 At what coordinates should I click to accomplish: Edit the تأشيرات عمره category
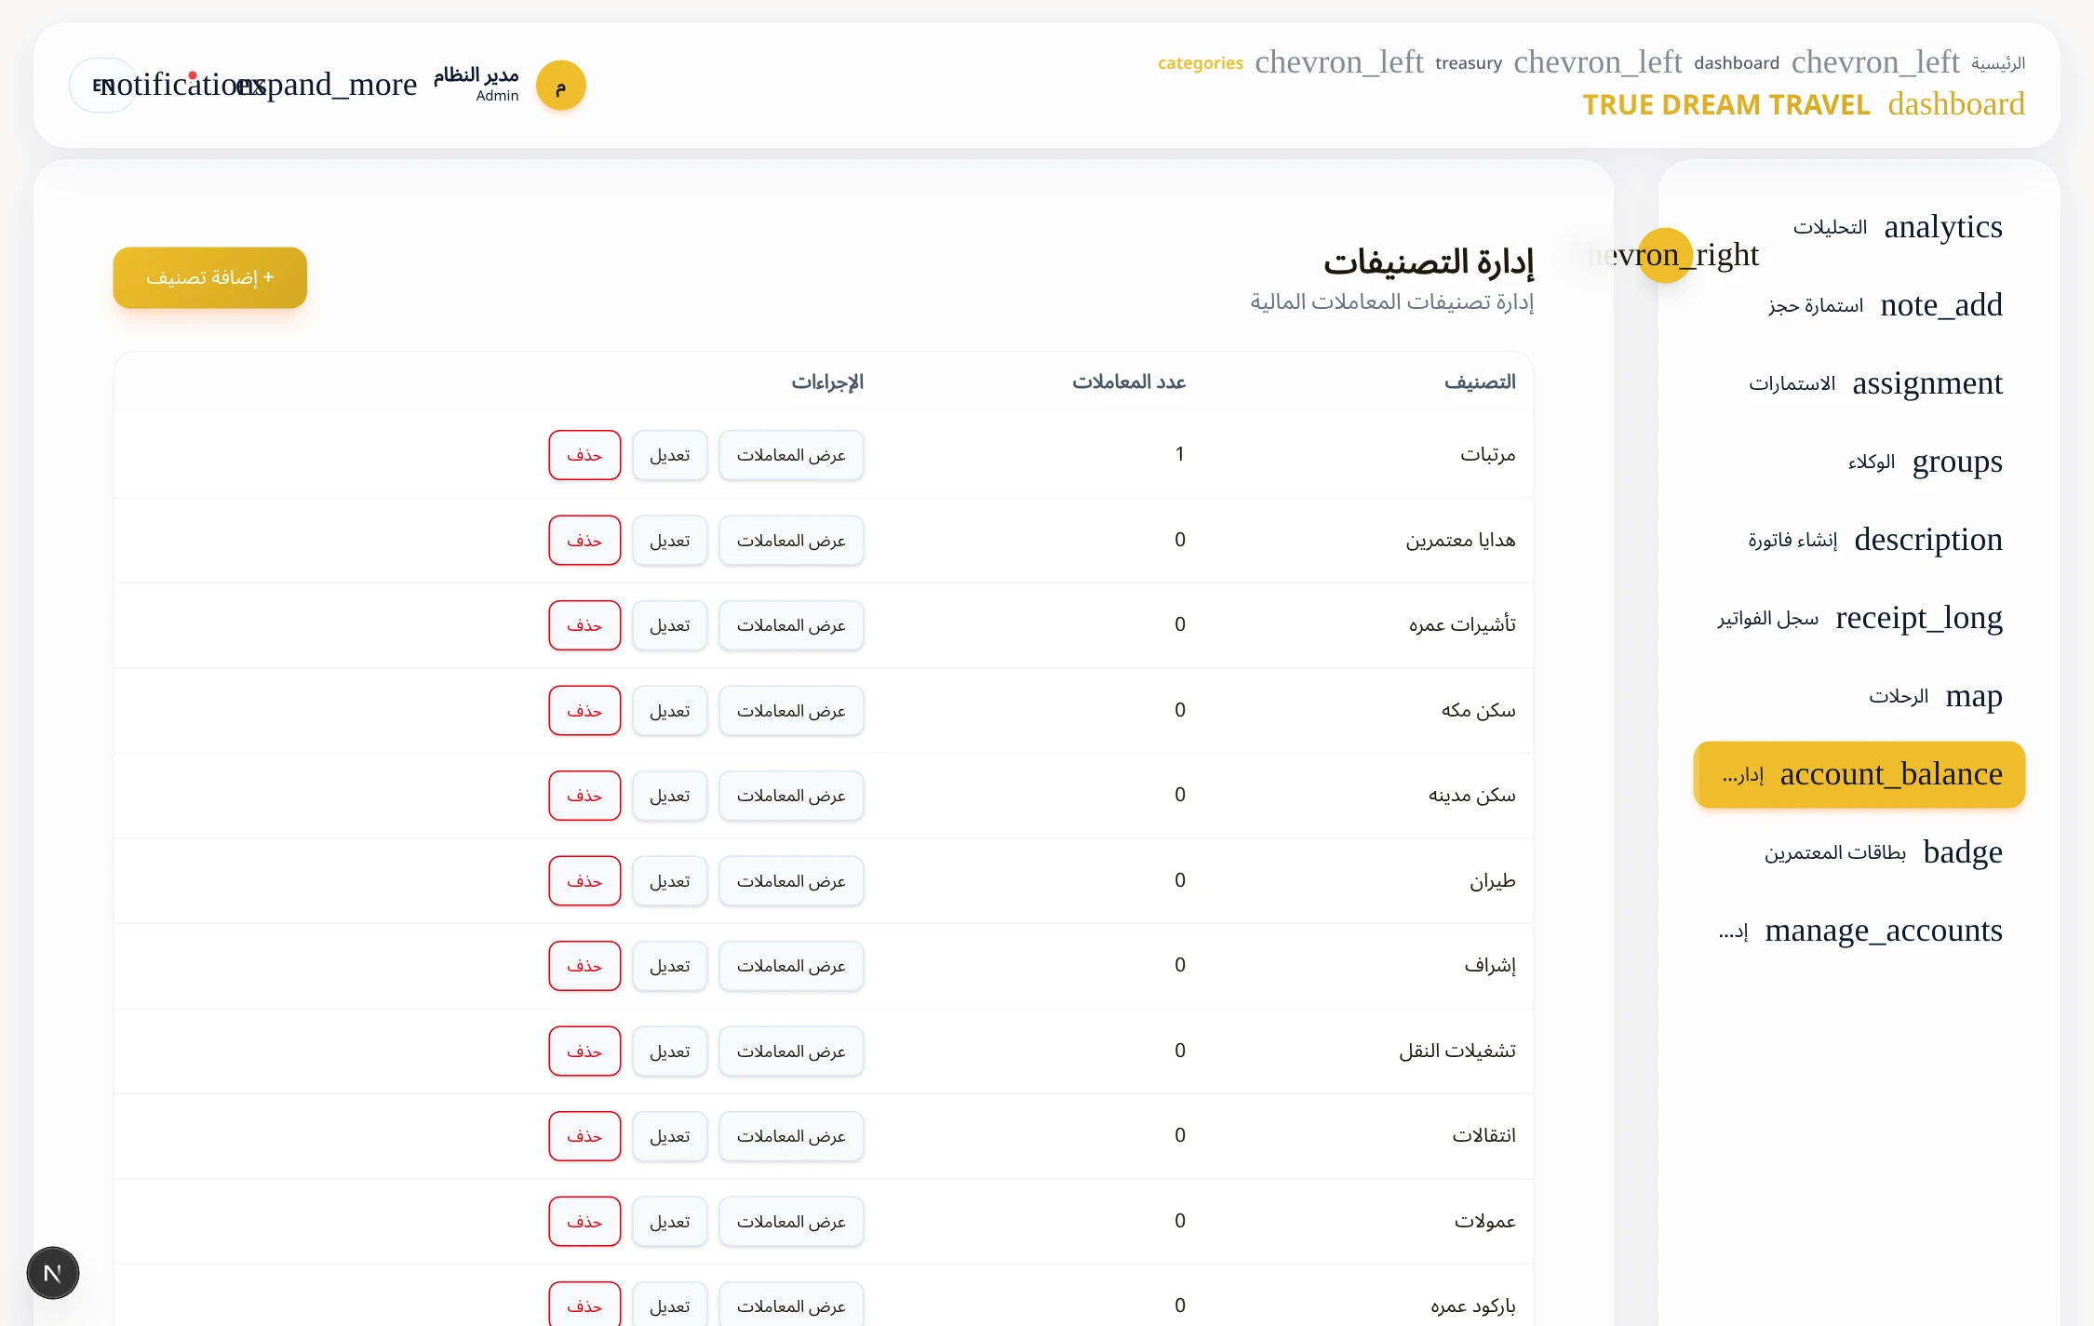(669, 625)
